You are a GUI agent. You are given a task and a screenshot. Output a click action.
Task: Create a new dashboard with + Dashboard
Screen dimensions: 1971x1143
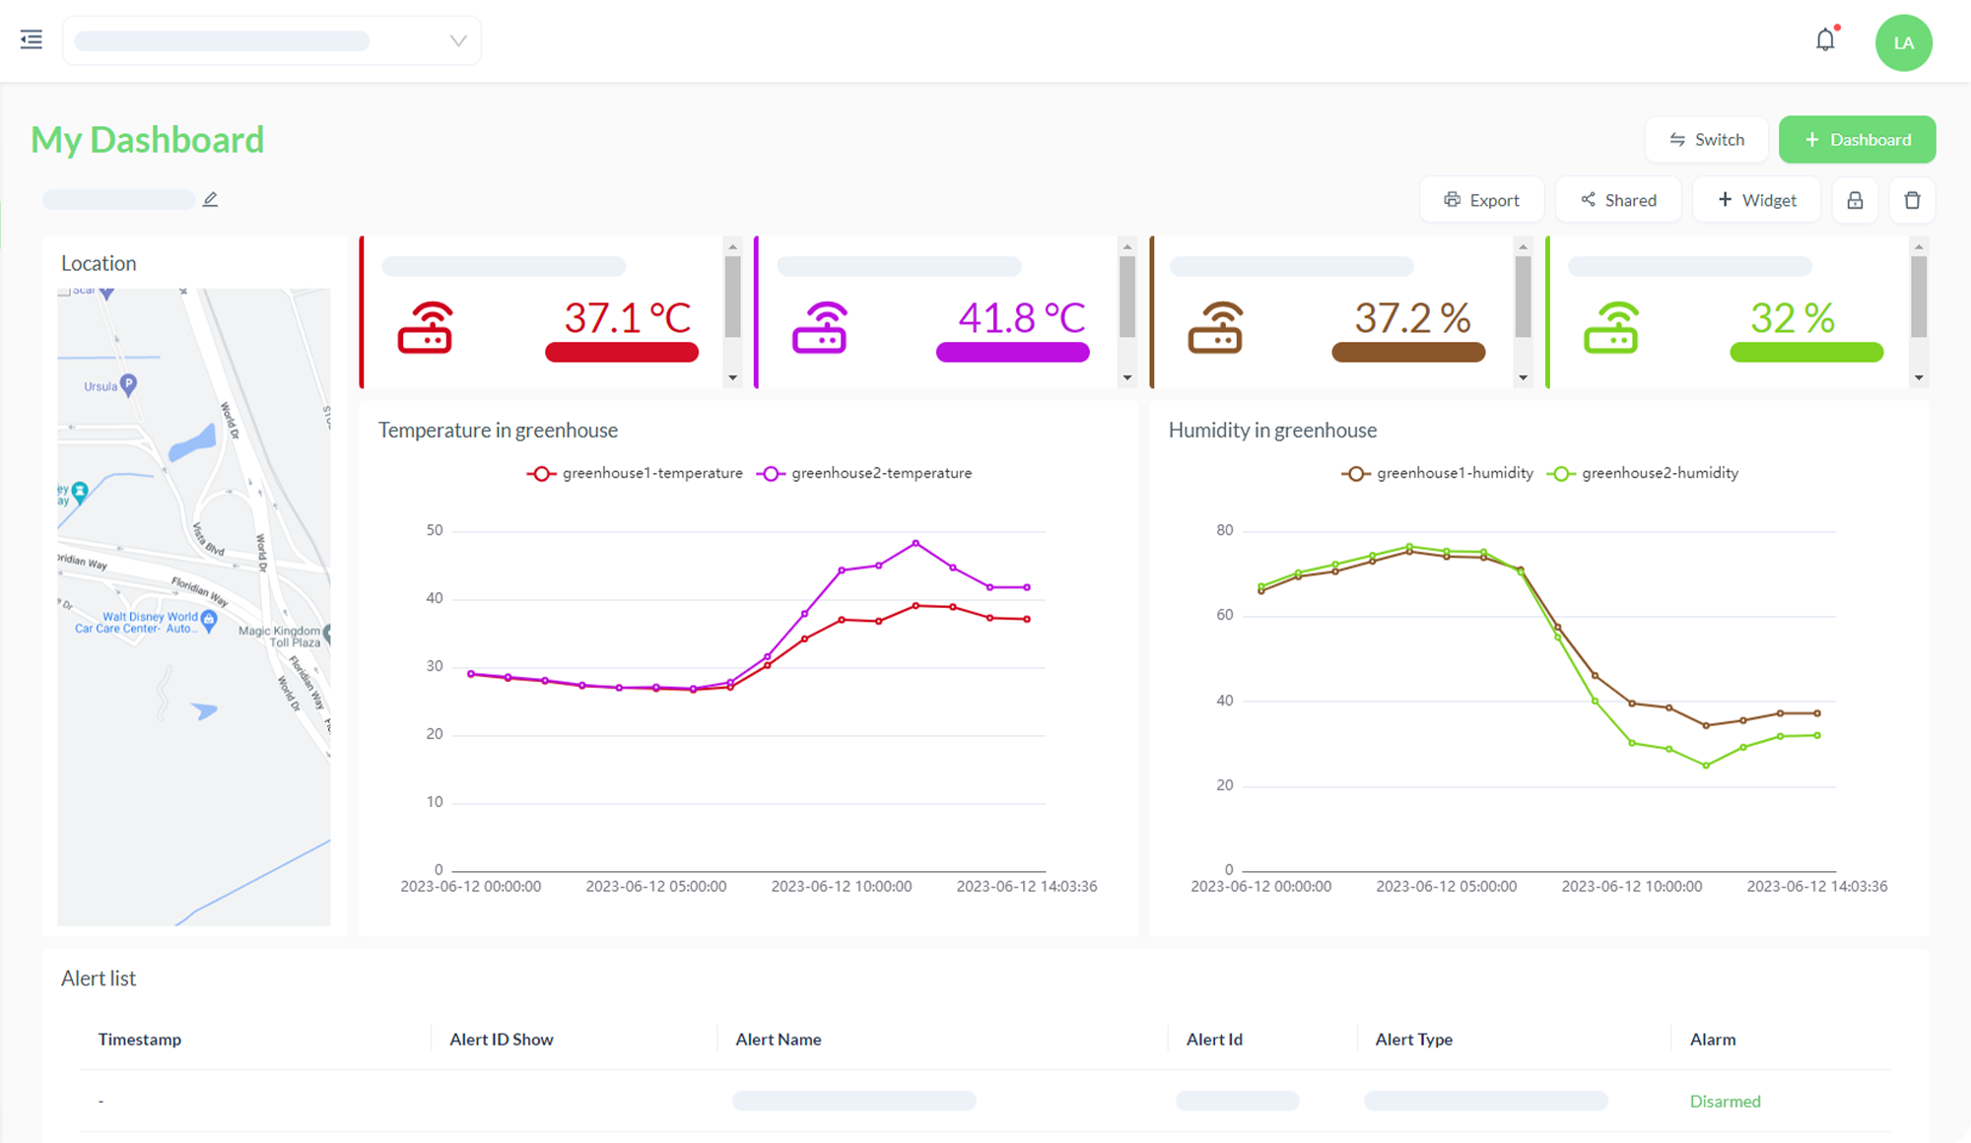pyautogui.click(x=1857, y=139)
